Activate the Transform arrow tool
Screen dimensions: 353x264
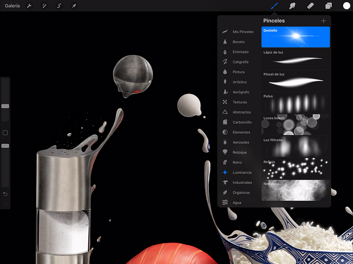pyautogui.click(x=74, y=6)
